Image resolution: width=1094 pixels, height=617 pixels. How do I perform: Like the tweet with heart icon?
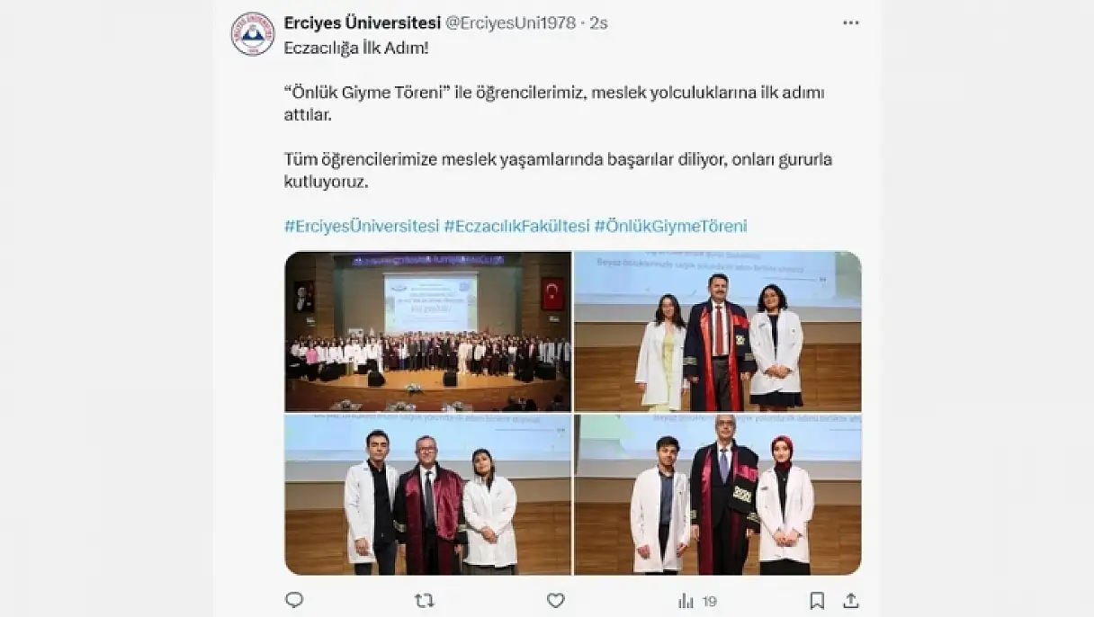pyautogui.click(x=556, y=600)
